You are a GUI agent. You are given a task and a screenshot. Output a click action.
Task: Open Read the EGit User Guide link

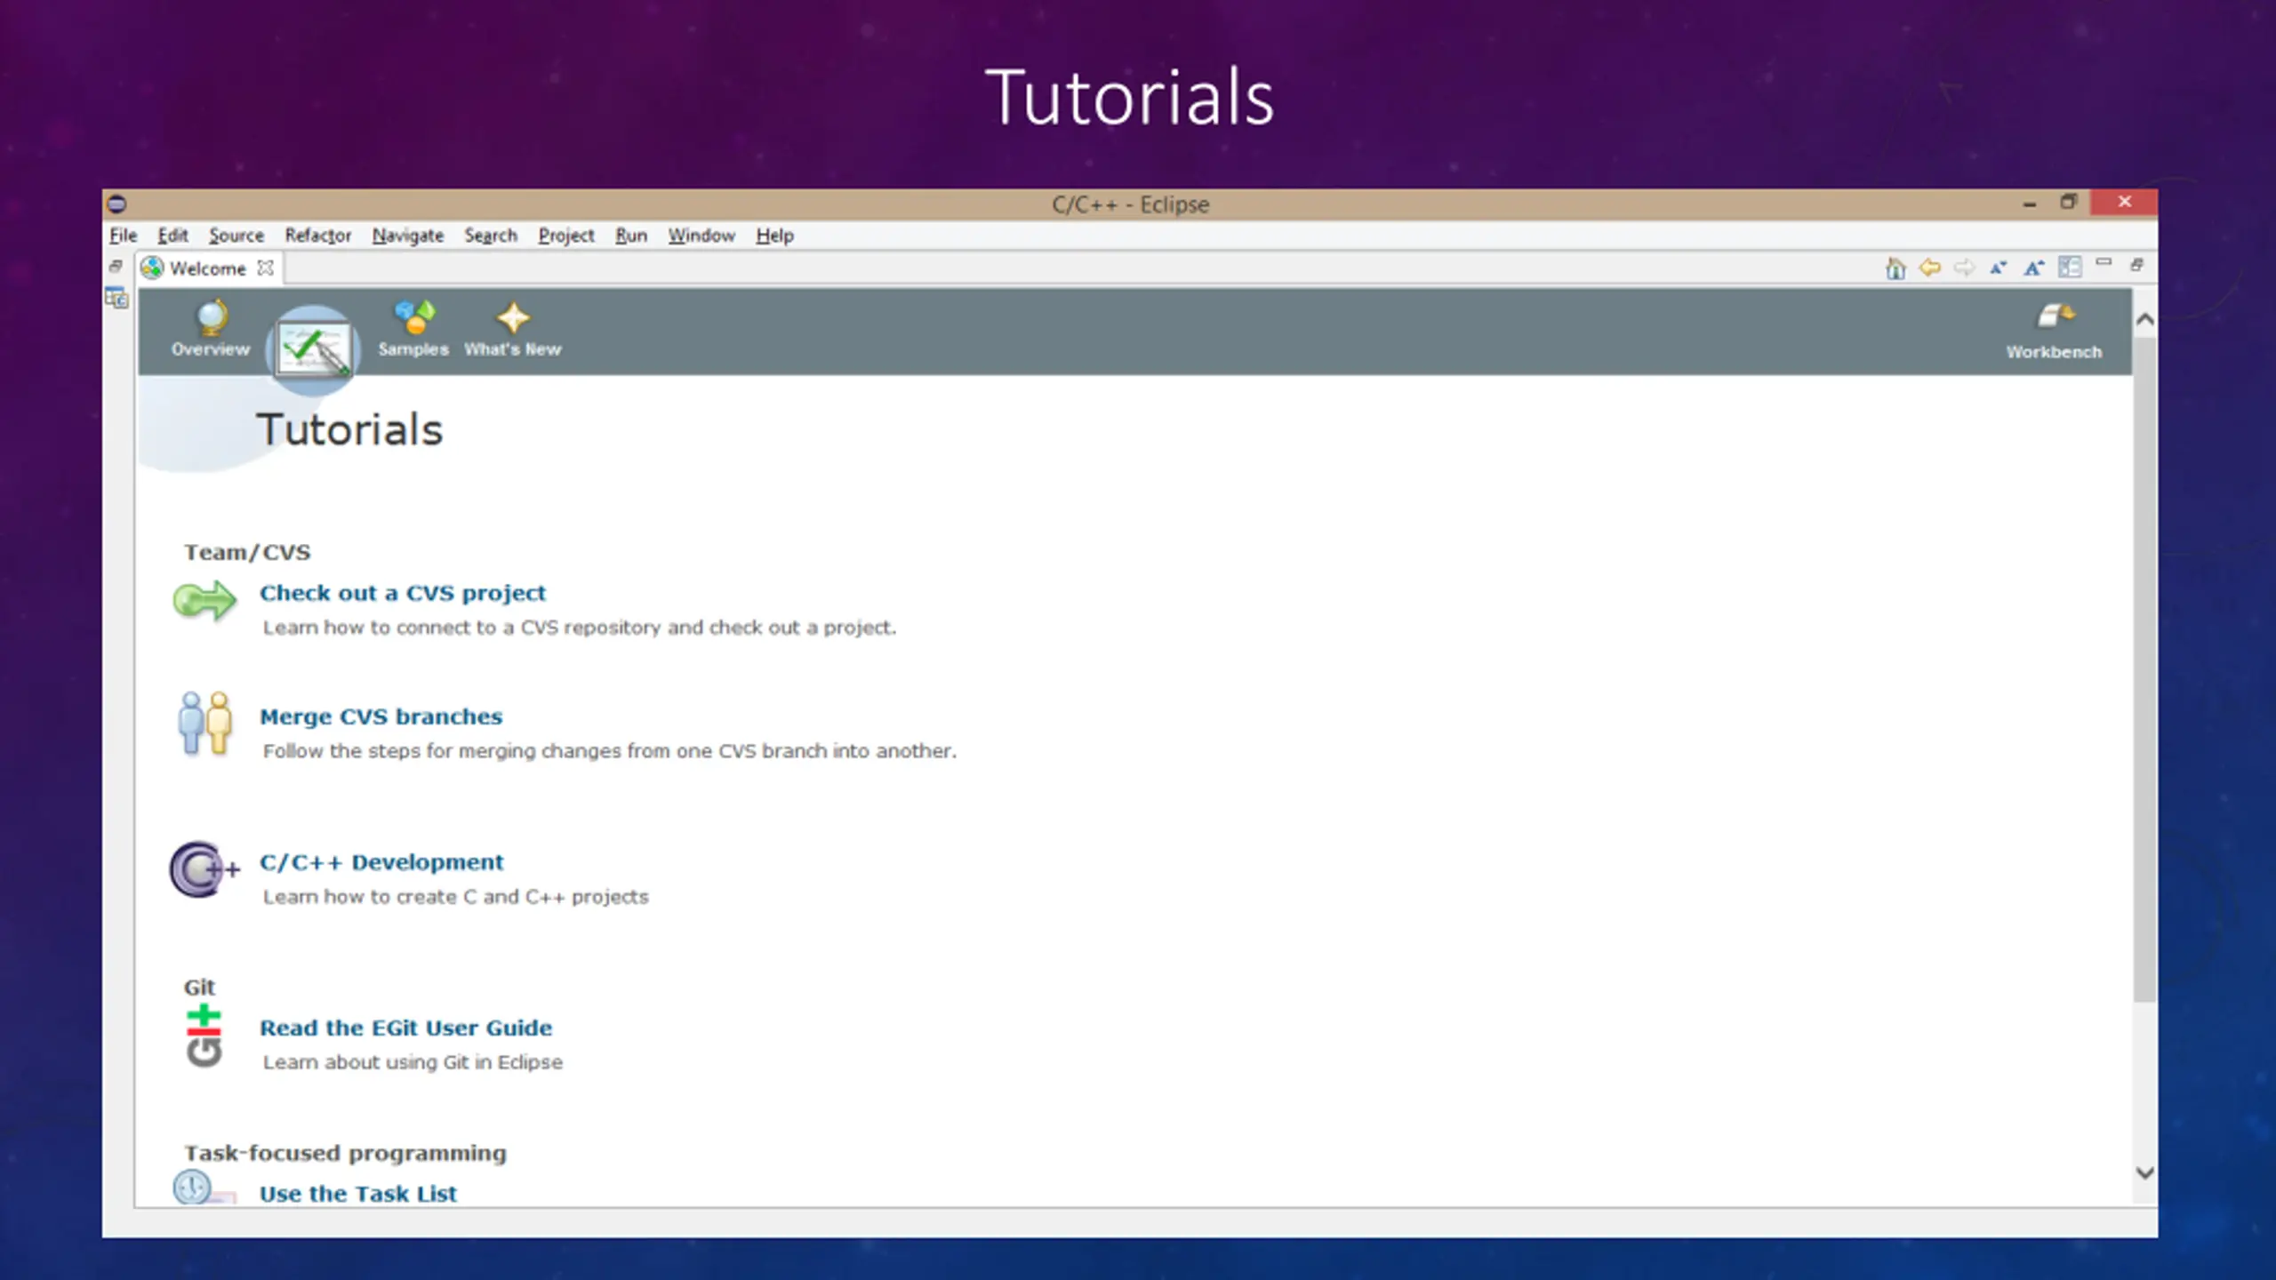click(405, 1028)
